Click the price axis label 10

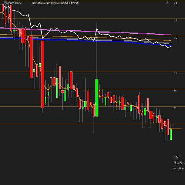[176, 73]
